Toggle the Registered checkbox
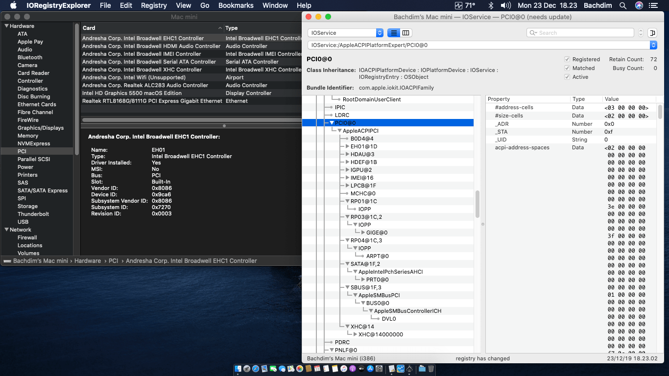 (567, 59)
